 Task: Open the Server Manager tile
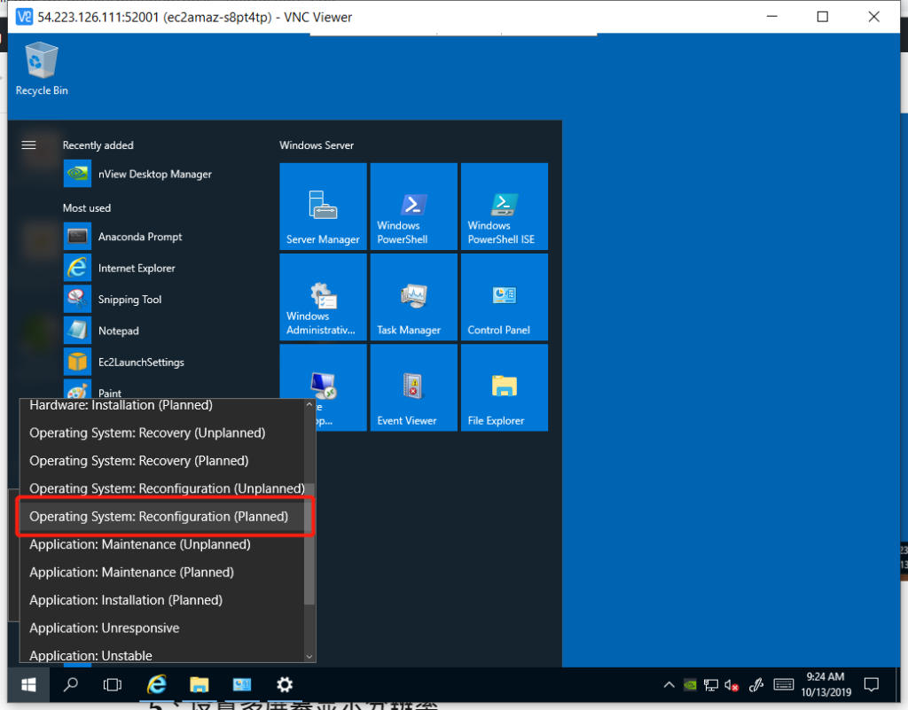[323, 207]
